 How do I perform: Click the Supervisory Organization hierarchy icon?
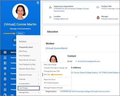point(50,7)
